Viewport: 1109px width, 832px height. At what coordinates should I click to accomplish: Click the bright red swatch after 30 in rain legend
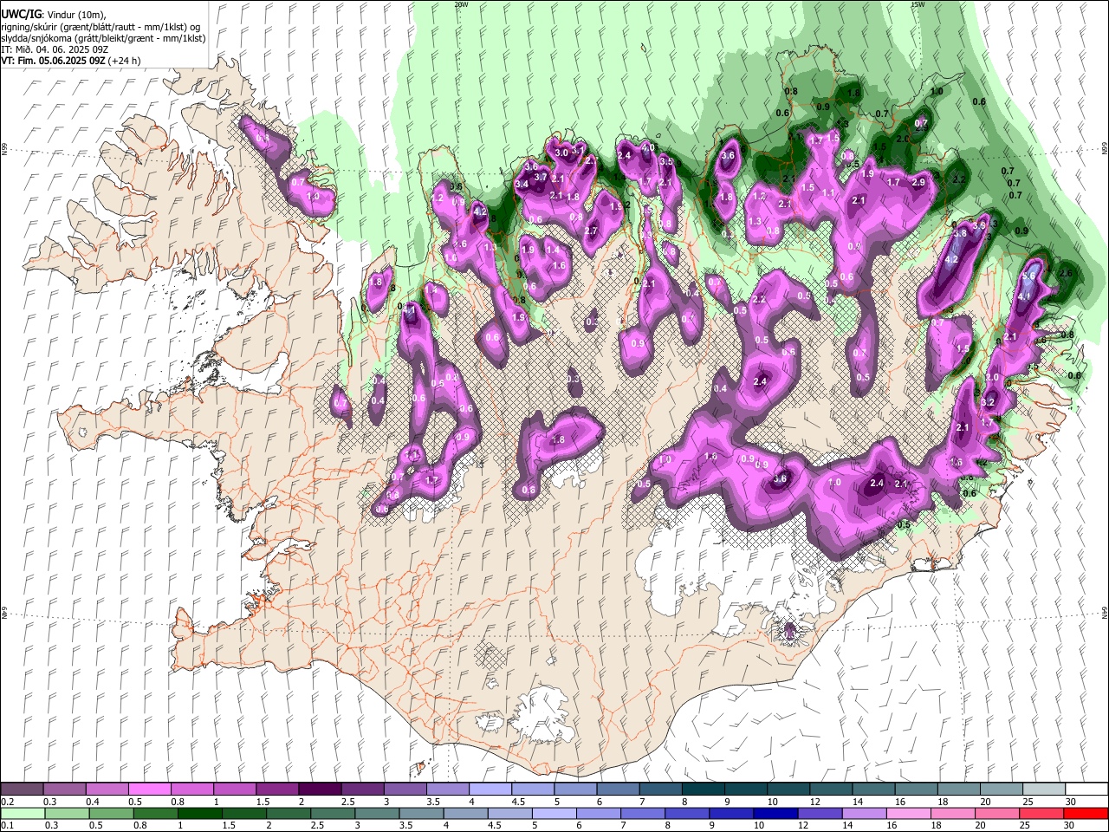tap(1086, 814)
